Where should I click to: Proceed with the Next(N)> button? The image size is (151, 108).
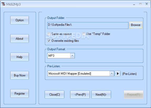click(101, 95)
